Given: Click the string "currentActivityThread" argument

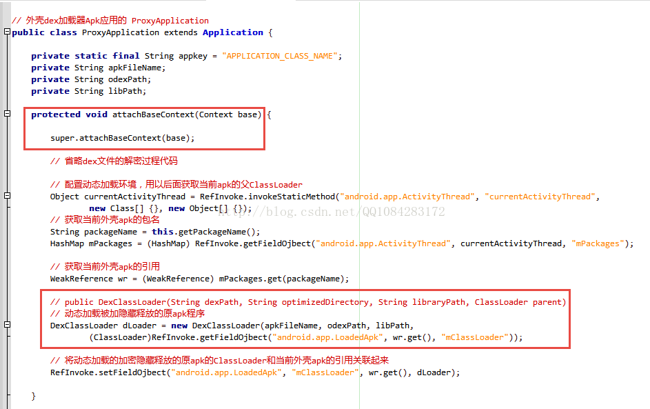Looking at the screenshot, I should tap(540, 197).
